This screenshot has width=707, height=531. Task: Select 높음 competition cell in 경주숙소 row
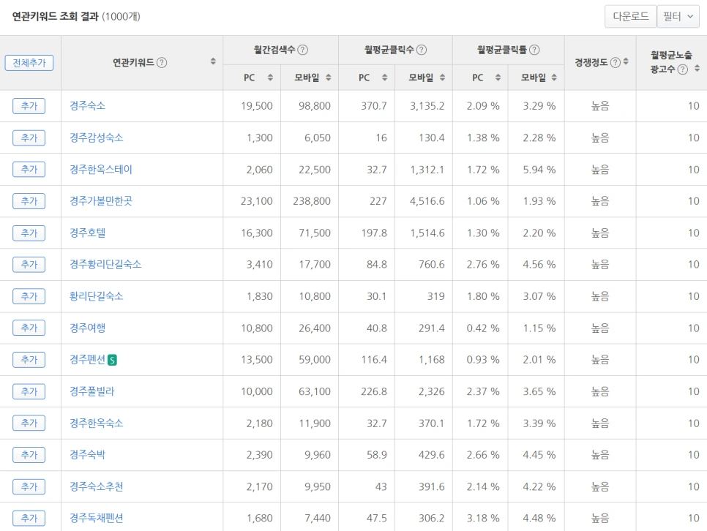pyautogui.click(x=600, y=106)
